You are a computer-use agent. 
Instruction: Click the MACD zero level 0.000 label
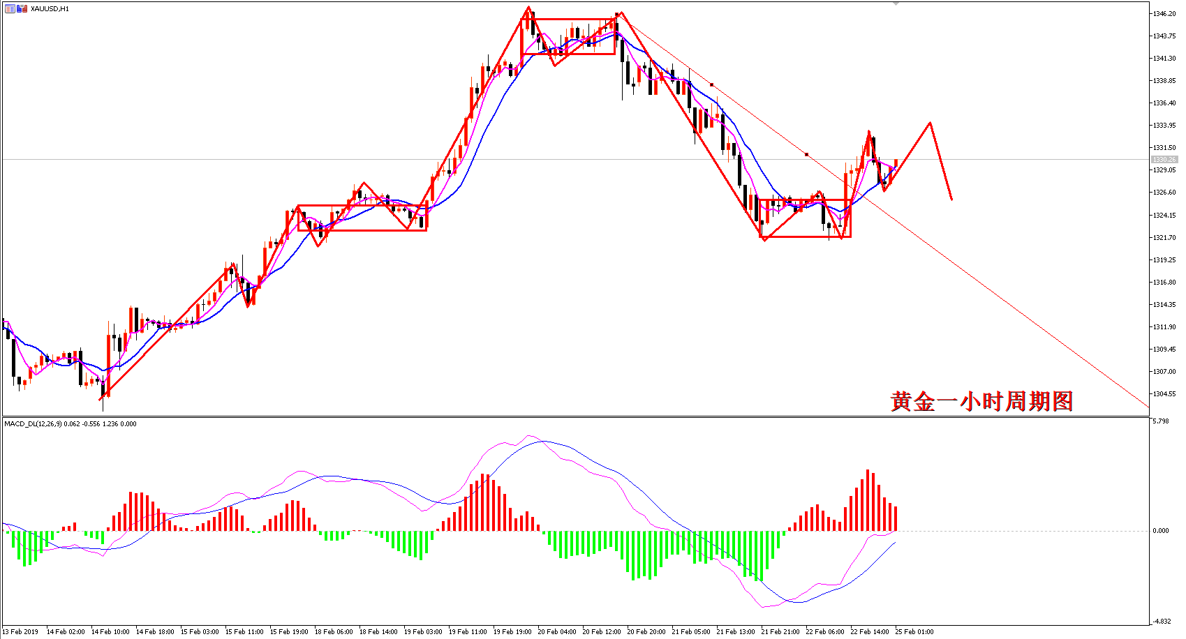1161,531
